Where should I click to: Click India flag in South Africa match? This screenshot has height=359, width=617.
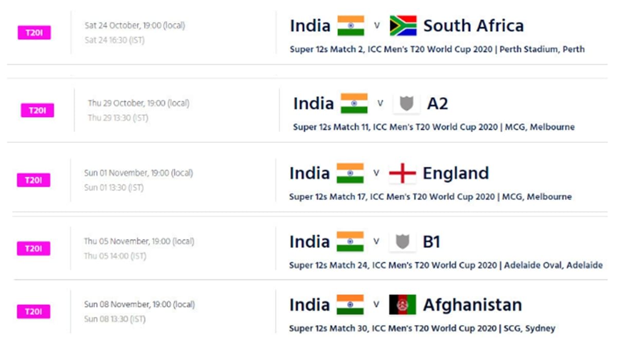(351, 26)
